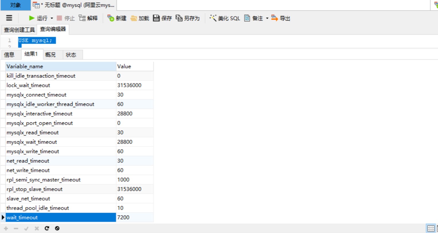Switch to the 信息 tab
438x233 pixels.
tap(9, 55)
